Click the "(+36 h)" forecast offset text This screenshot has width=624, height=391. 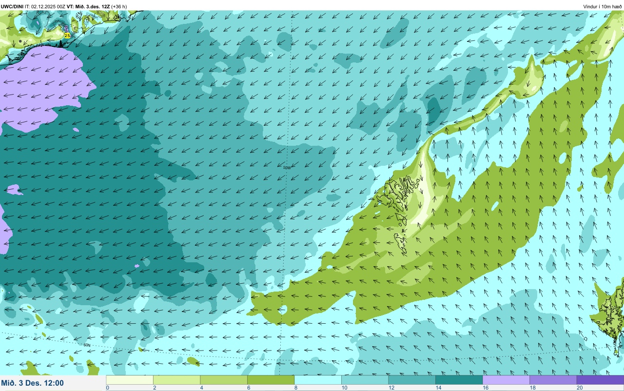(x=119, y=6)
